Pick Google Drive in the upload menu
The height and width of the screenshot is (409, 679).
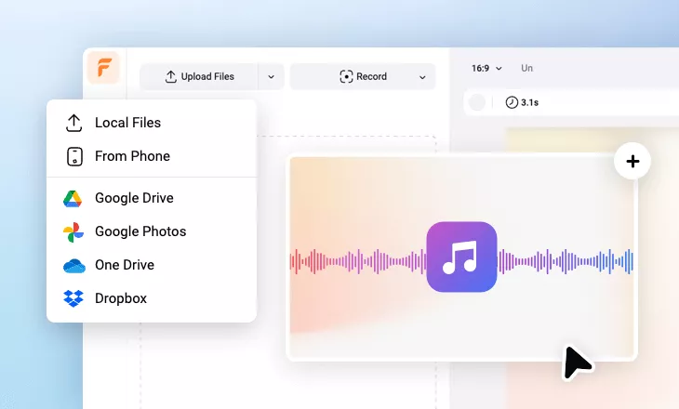(134, 198)
